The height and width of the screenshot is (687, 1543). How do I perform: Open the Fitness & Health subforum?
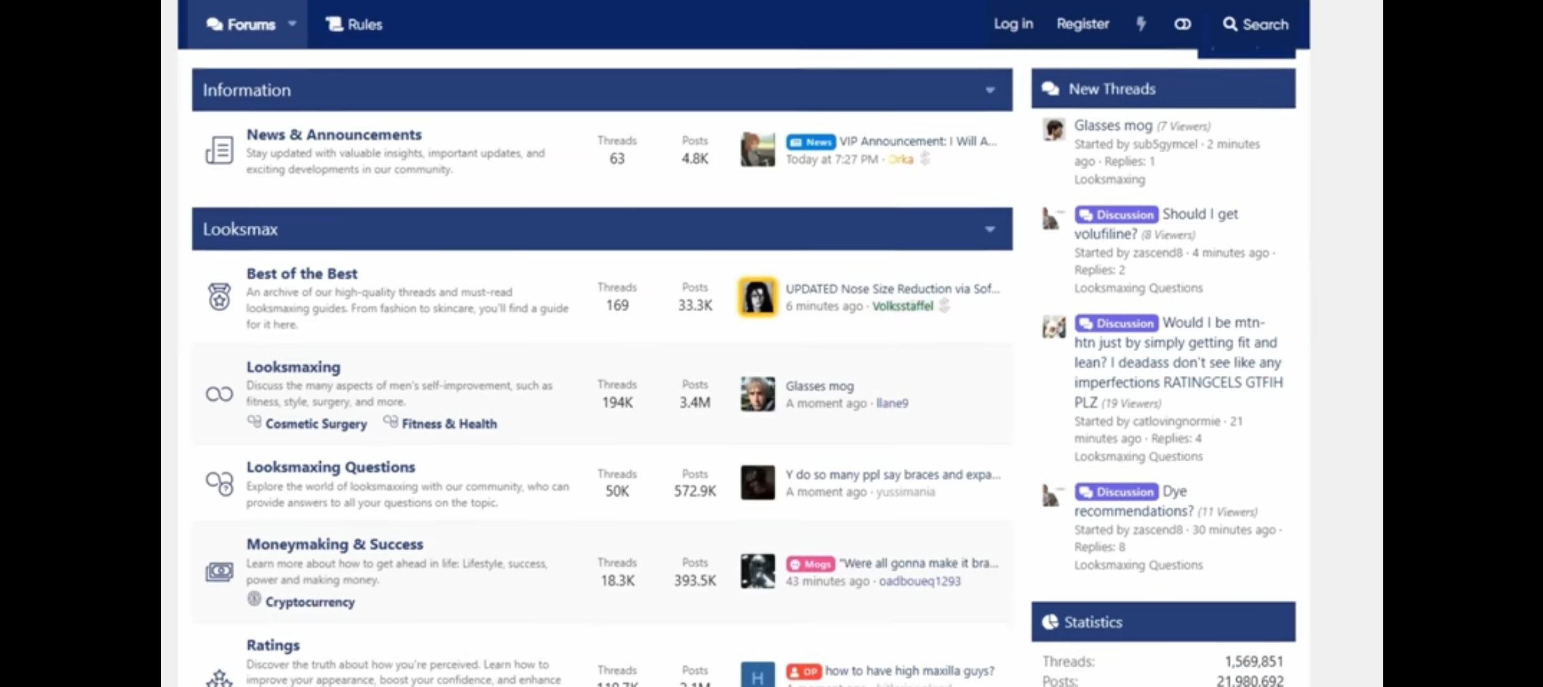[x=449, y=424]
